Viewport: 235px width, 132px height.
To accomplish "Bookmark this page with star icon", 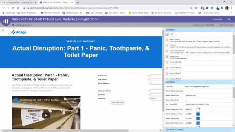I will tap(196, 8).
